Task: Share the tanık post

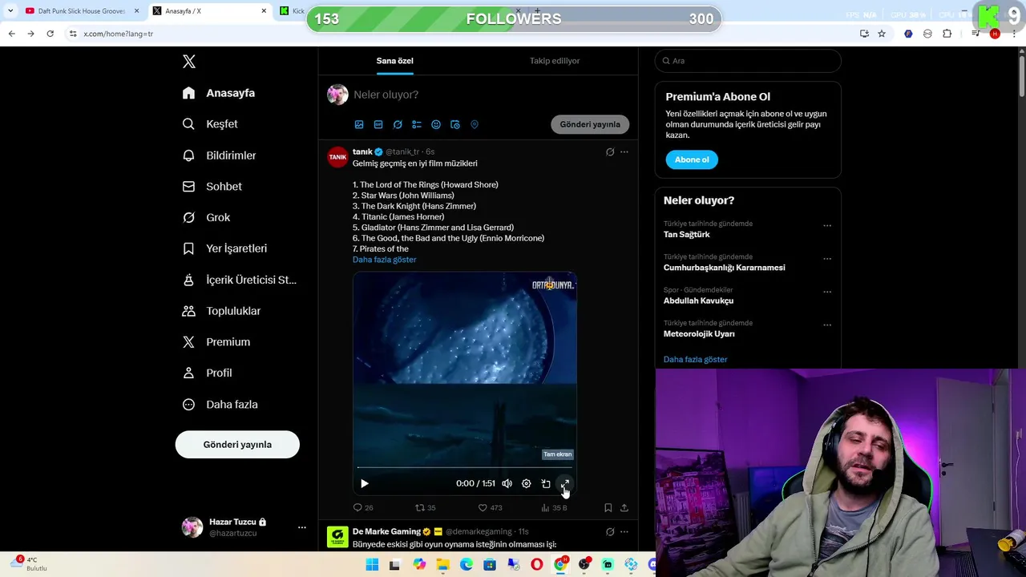Action: 624,507
